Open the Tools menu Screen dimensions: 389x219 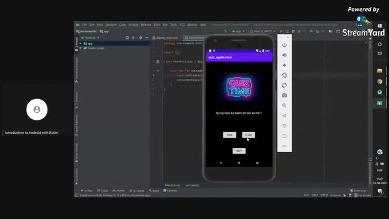[x=173, y=25]
